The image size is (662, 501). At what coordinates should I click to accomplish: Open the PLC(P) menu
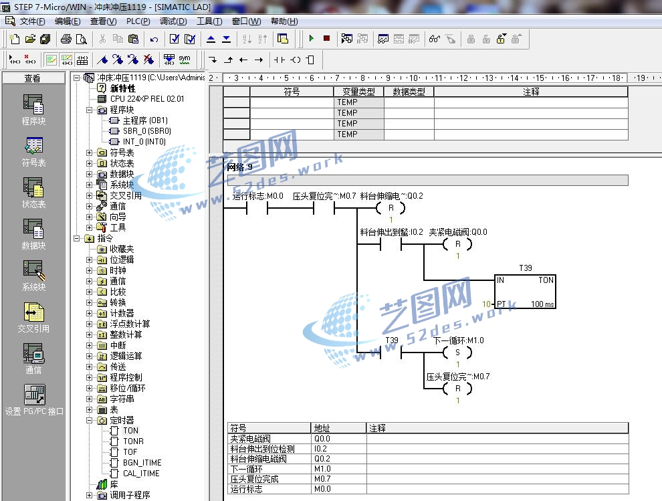pos(138,21)
